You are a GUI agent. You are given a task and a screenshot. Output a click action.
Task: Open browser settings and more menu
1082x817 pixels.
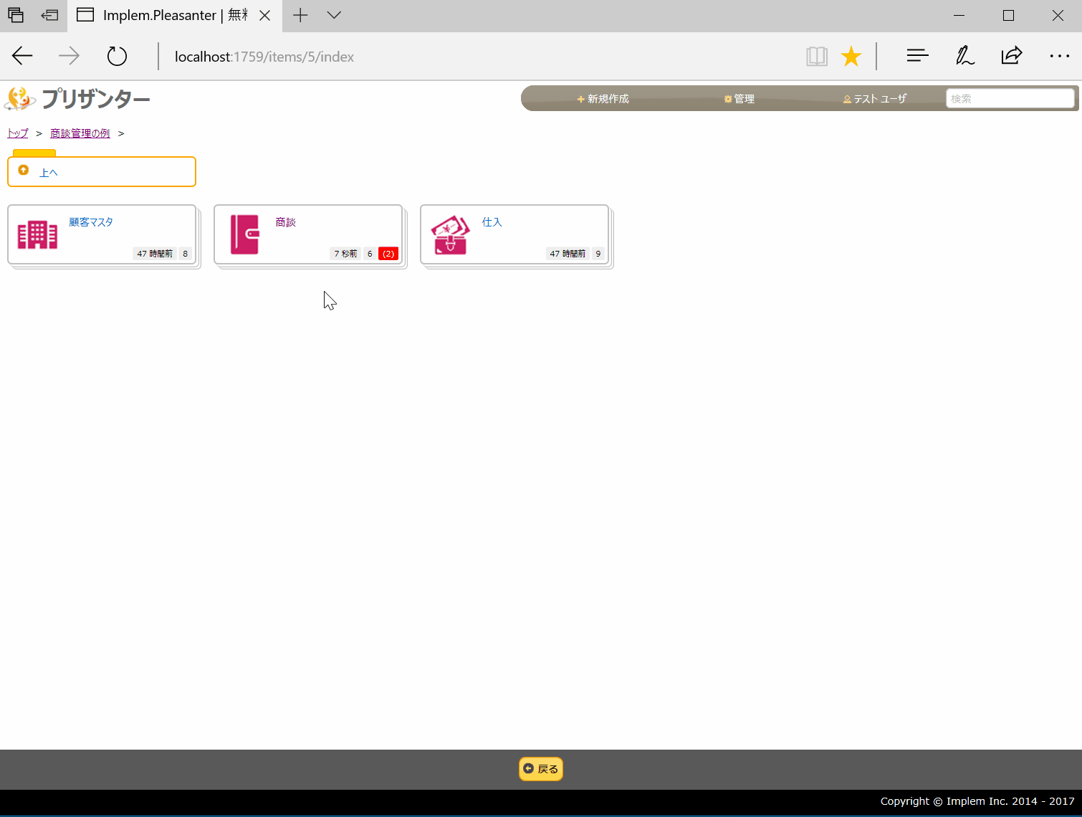pos(1059,56)
